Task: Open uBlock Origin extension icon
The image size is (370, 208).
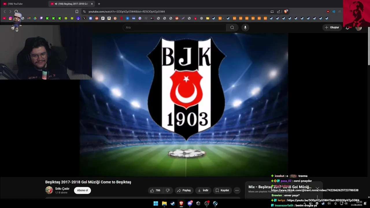Action: coord(328,12)
